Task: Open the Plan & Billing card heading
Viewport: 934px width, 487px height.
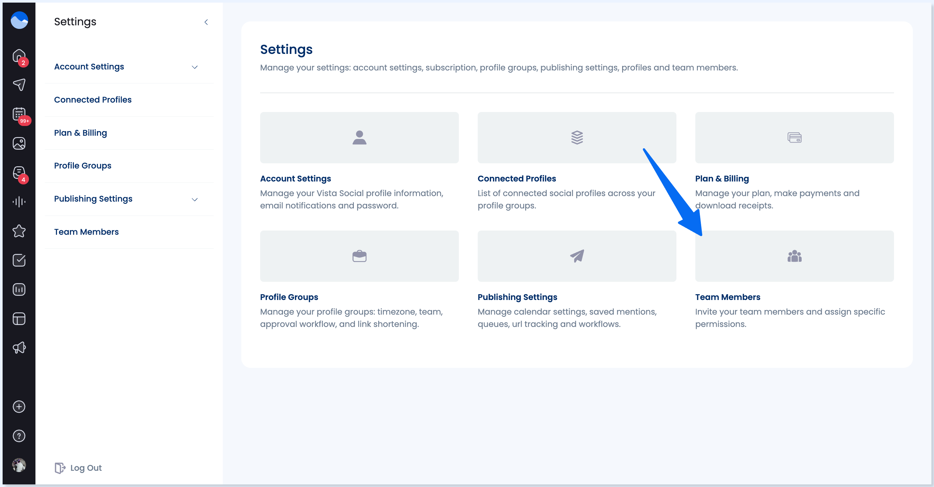Action: click(722, 179)
